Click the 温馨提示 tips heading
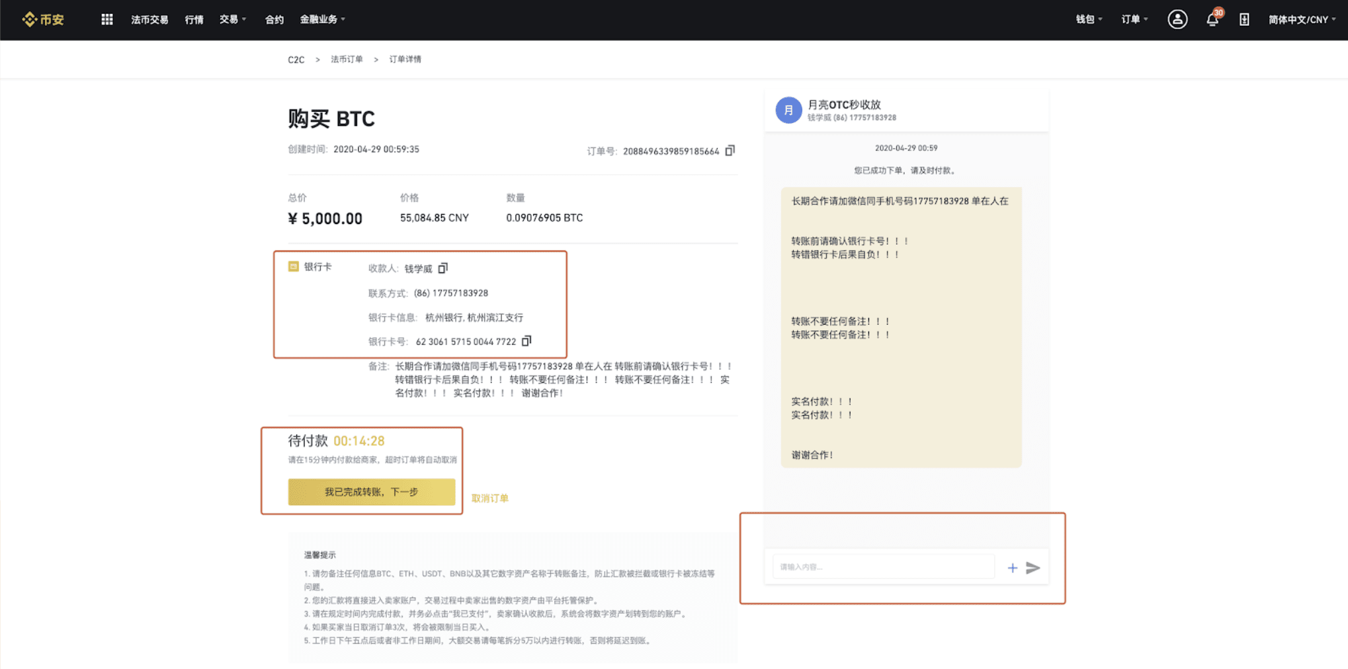Screen dimensions: 1348x669 click(320, 555)
